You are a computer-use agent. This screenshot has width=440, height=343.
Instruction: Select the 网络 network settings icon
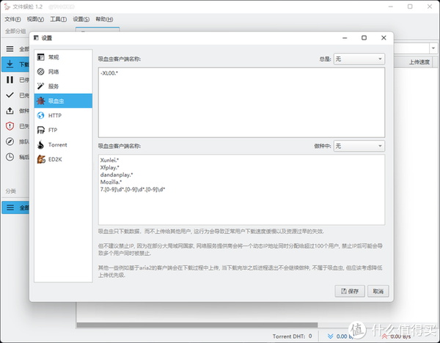[x=40, y=72]
